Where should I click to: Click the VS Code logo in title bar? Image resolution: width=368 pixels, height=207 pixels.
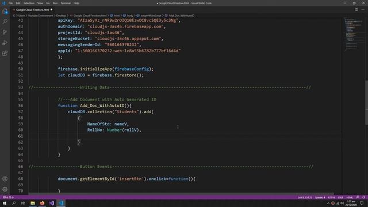click(x=3, y=3)
